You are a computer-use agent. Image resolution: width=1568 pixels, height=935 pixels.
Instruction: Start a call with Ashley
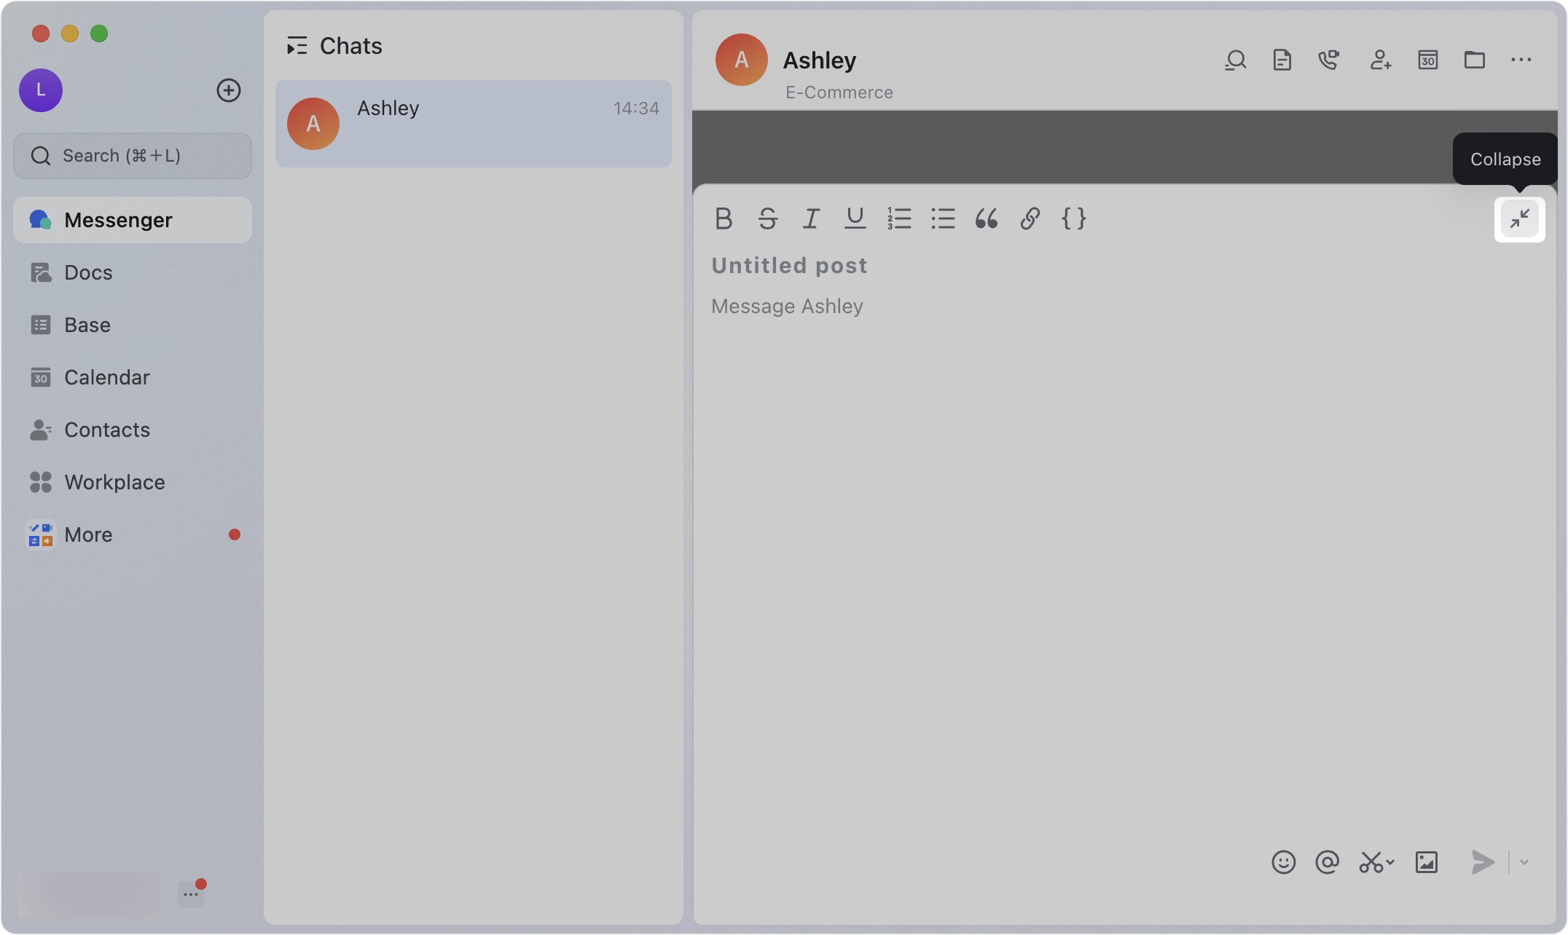1329,60
